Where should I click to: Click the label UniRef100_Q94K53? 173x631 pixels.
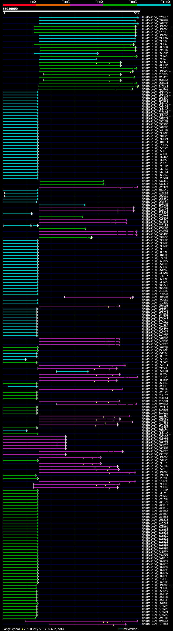[155, 238]
